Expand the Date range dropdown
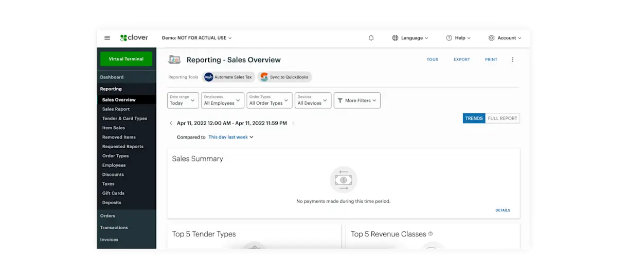This screenshot has height=278, width=627. click(x=183, y=101)
